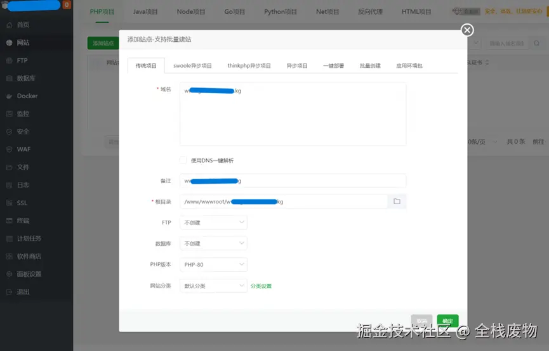Browse root directory via folder icon

397,201
